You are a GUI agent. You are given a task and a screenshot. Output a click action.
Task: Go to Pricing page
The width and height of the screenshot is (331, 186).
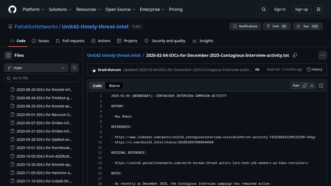point(176,9)
